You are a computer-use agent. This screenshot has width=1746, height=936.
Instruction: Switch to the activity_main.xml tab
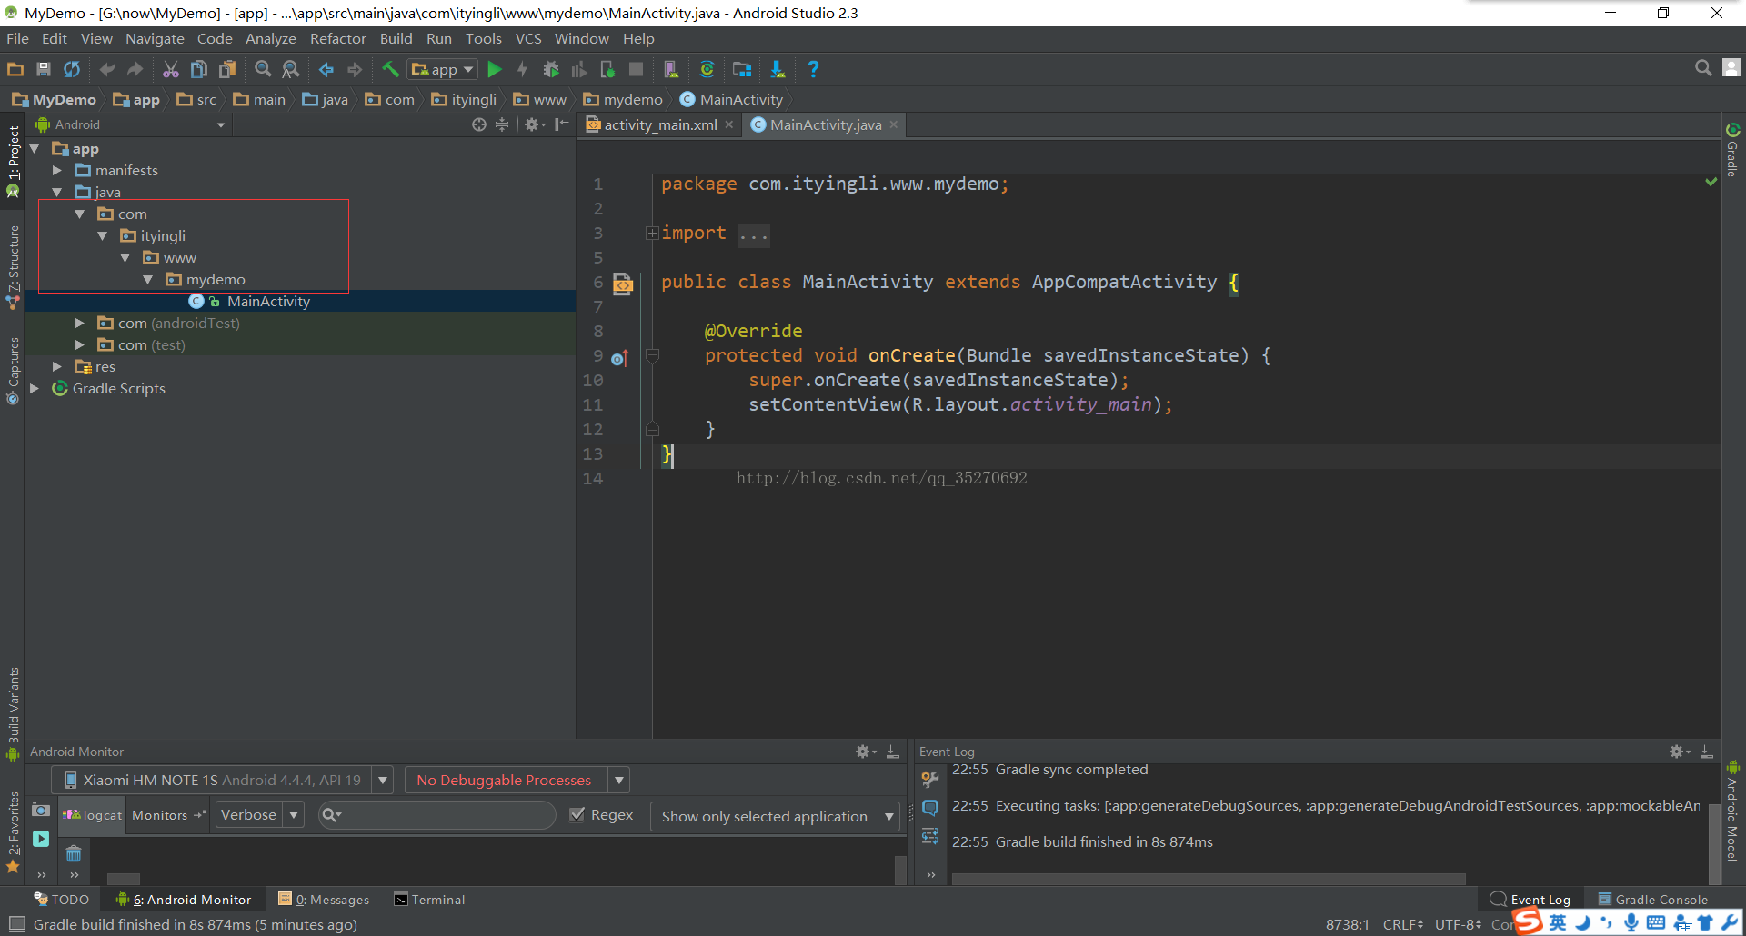(x=660, y=125)
